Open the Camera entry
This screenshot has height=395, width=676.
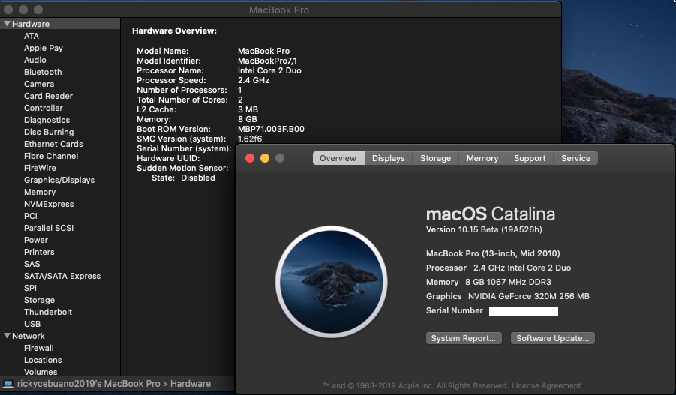click(39, 85)
